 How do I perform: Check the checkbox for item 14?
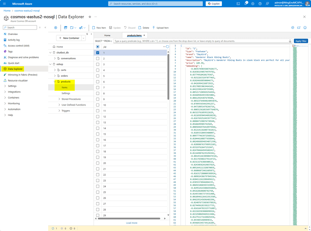click(x=98, y=128)
